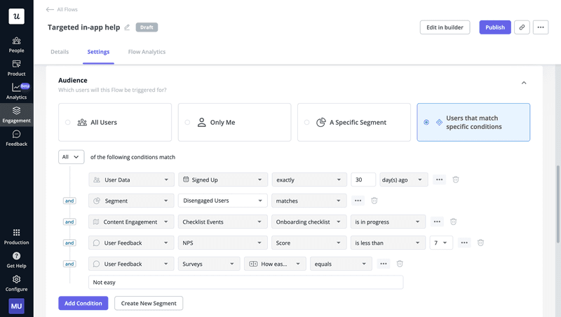
Task: Publish the flow
Action: 495,27
